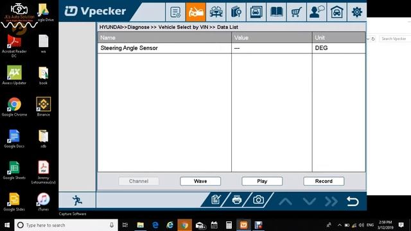Click the ENG language indicator
This screenshot has height=231, width=411.
click(370, 225)
